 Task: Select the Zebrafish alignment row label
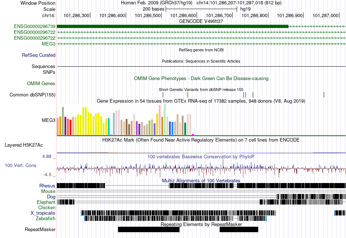click(x=46, y=218)
